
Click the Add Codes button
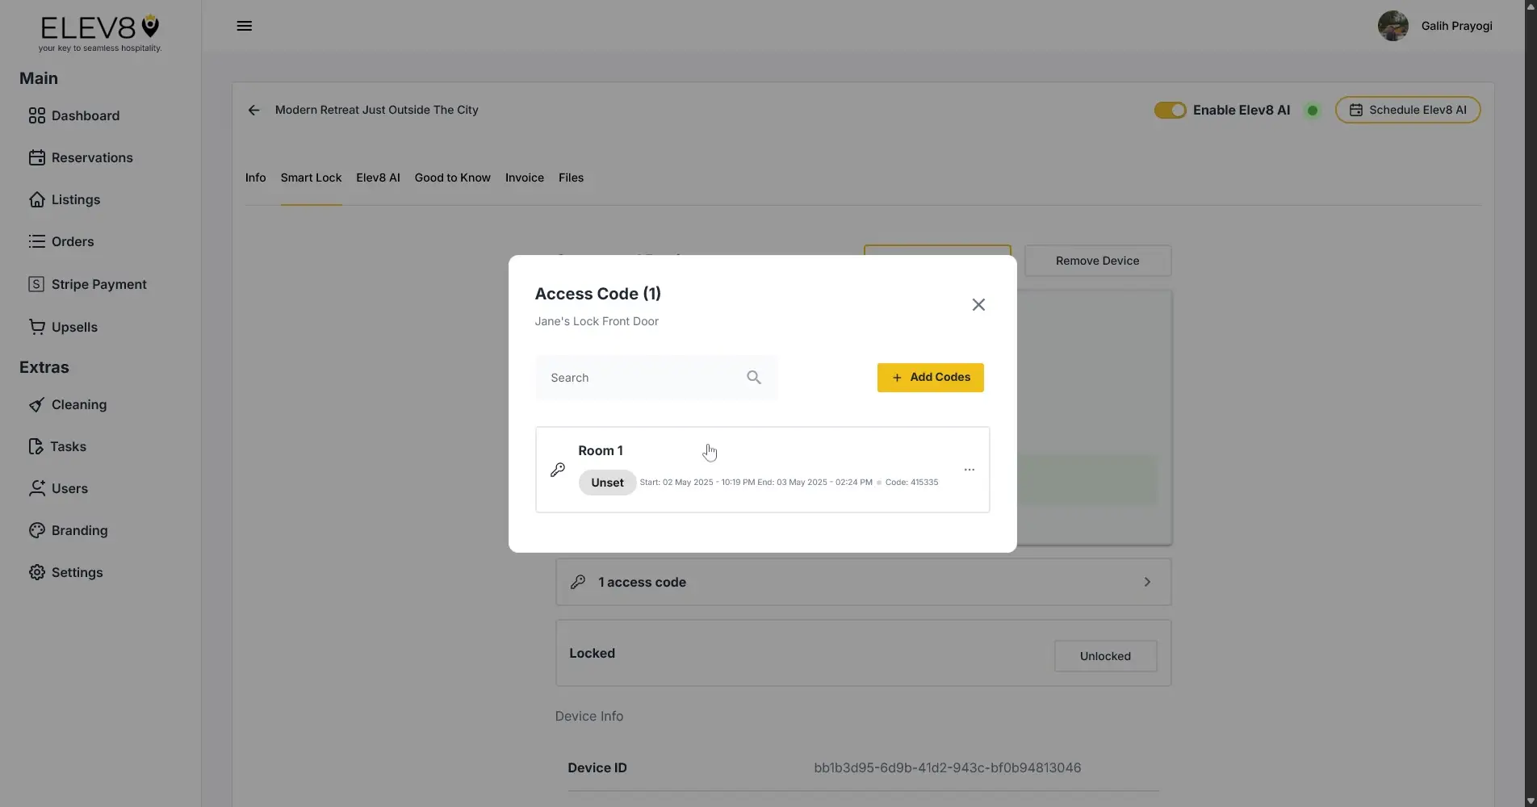[x=929, y=377]
